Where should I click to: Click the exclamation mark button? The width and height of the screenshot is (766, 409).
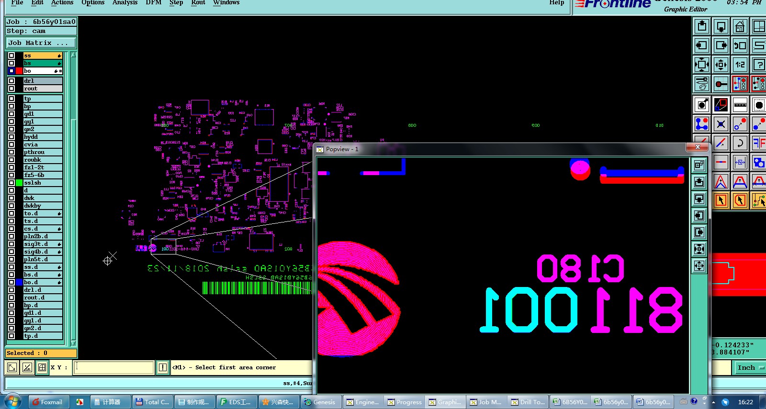click(x=163, y=367)
